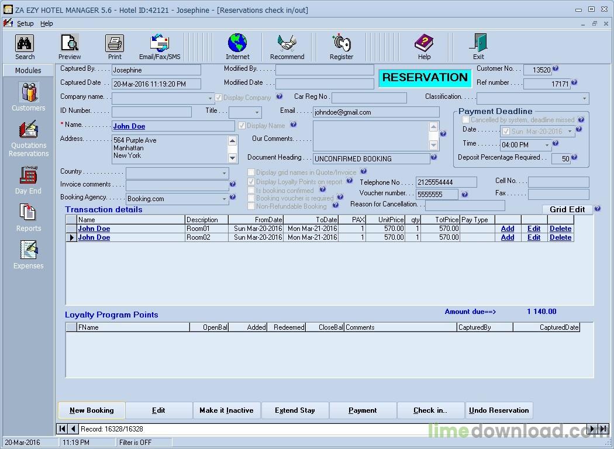Image resolution: width=614 pixels, height=449 pixels.
Task: Open the Recommend feature
Action: [x=287, y=46]
